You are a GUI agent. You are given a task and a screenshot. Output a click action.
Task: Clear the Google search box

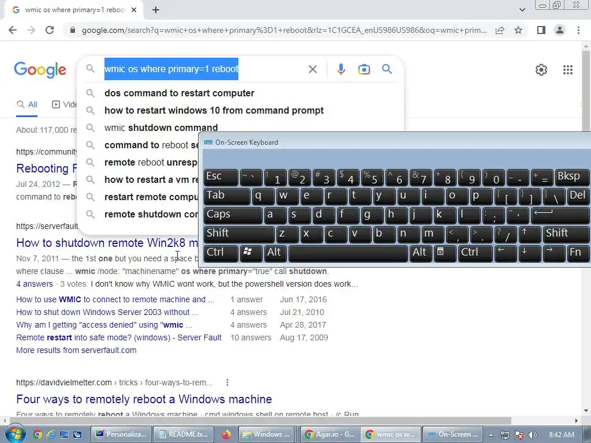pyautogui.click(x=312, y=69)
